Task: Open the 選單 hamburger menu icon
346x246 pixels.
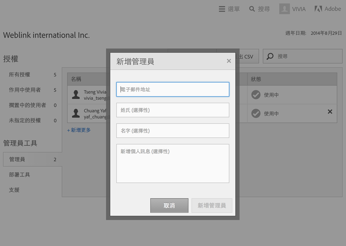Action: [222, 9]
